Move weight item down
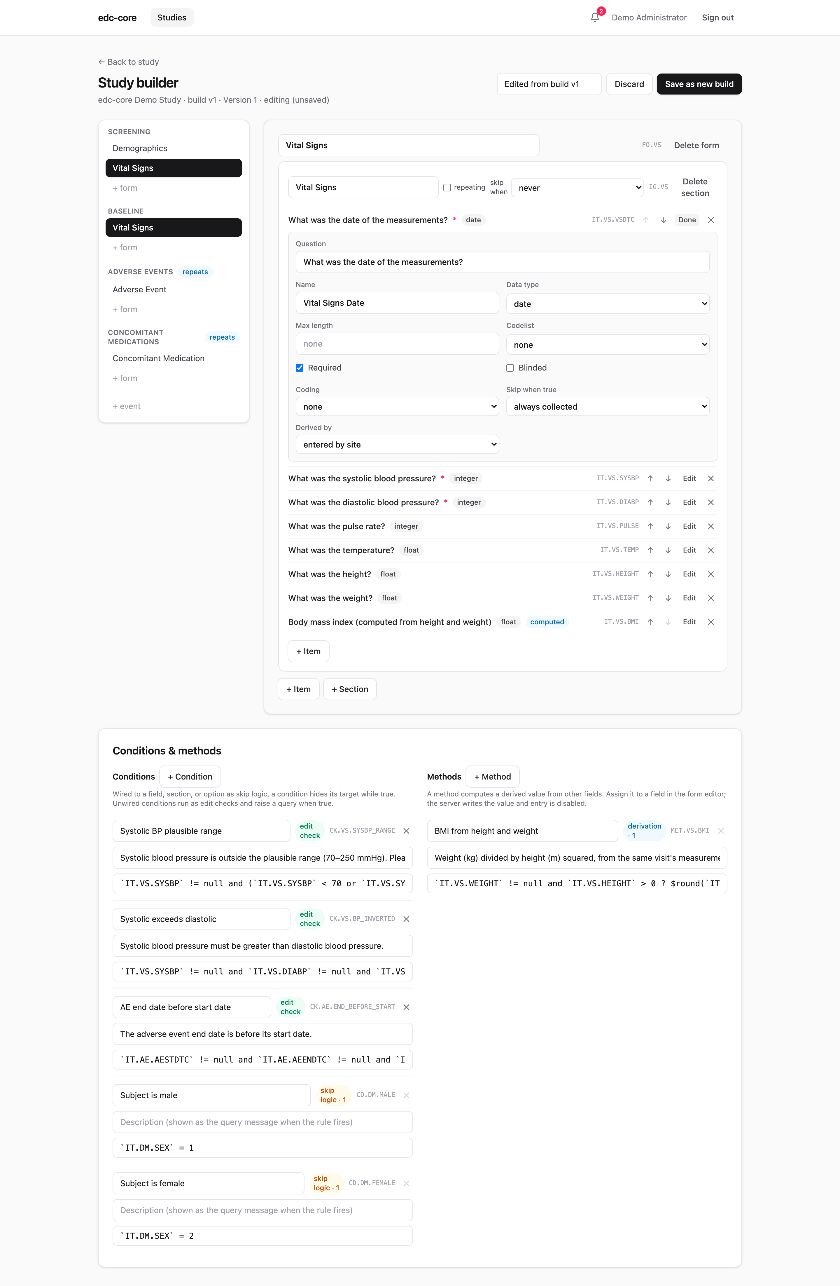 (668, 597)
